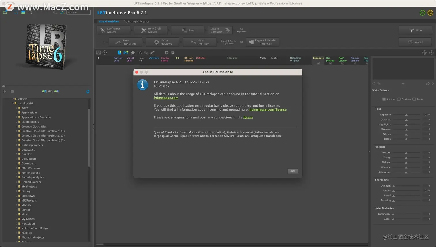Screen dimensions: 436x247
Task: Toggle the Process version column checkbox
Action: (355, 63)
